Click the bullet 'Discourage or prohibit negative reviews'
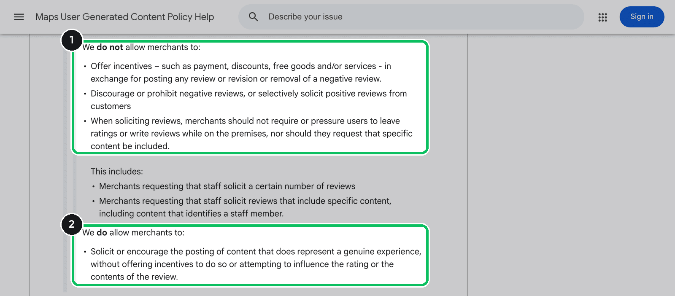This screenshot has height=296, width=675. [x=249, y=100]
